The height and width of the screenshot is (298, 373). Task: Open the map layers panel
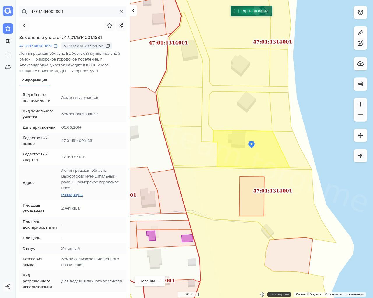(x=360, y=12)
